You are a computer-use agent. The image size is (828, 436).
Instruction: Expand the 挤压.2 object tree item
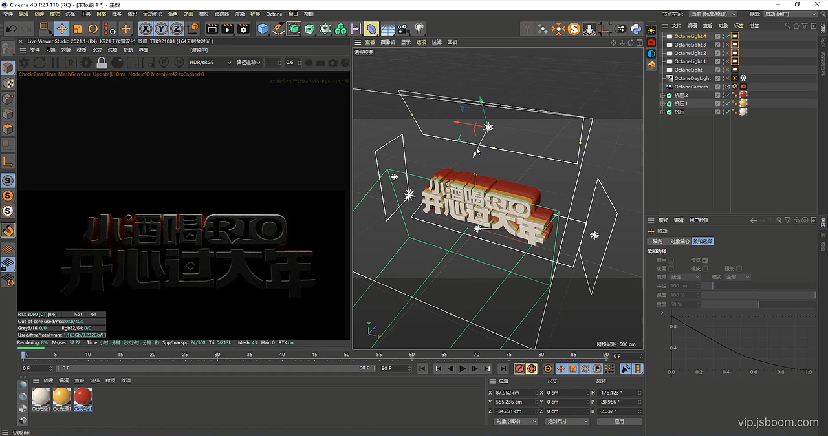tap(662, 95)
